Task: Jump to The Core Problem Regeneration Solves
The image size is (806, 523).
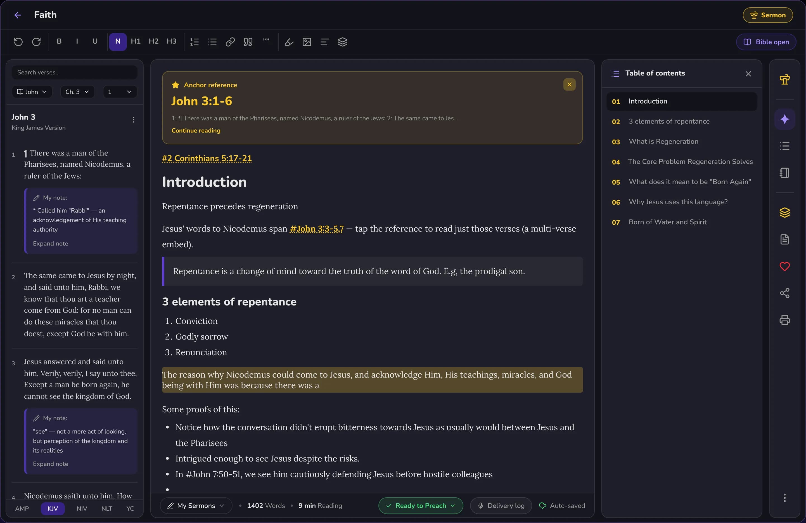Action: click(x=682, y=162)
